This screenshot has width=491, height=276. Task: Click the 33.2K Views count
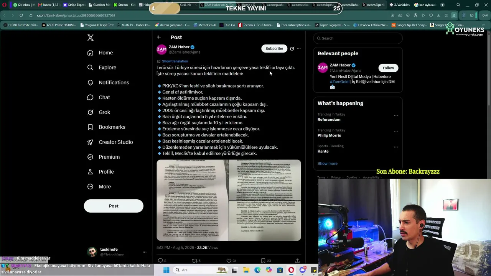pos(207,248)
